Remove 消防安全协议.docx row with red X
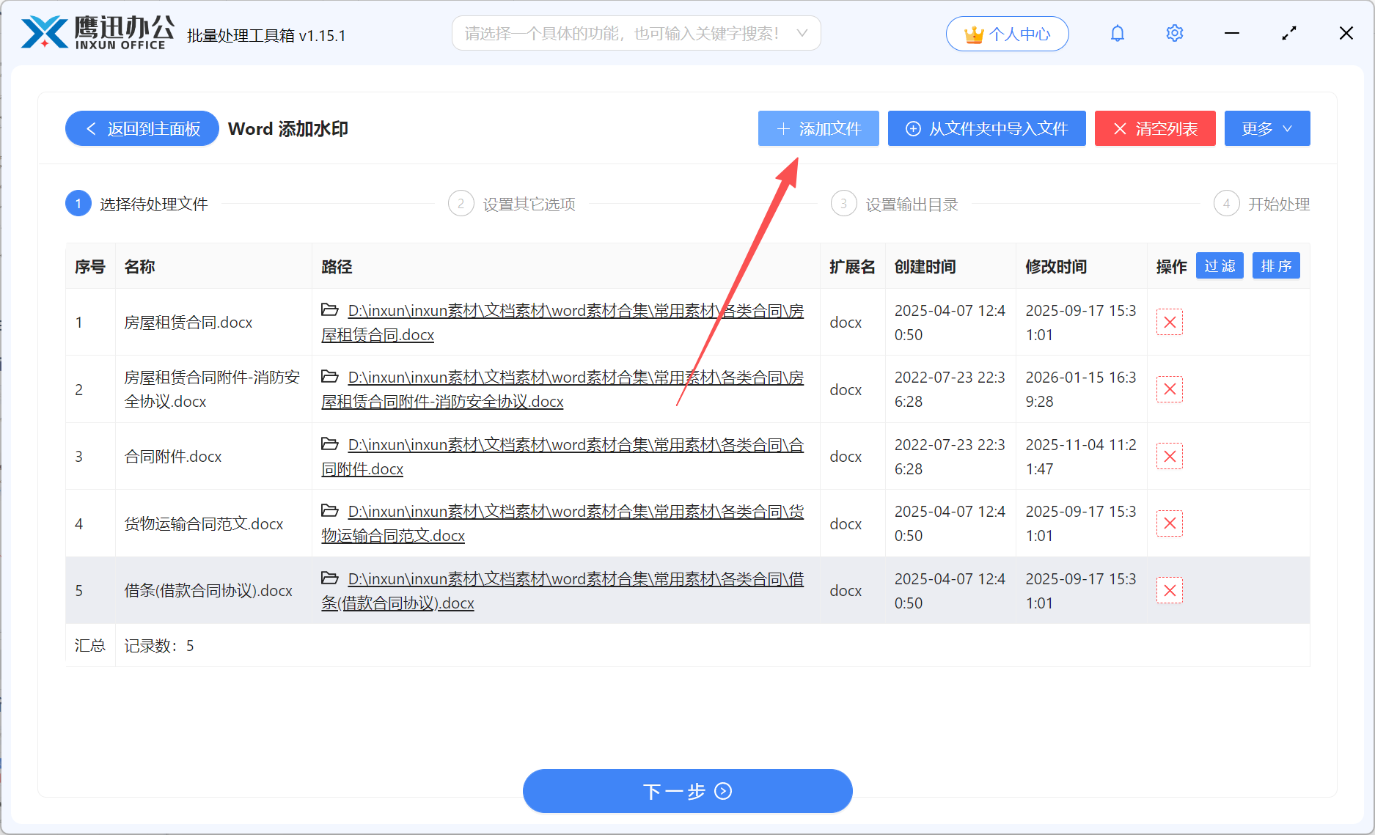This screenshot has width=1375, height=835. click(x=1170, y=389)
